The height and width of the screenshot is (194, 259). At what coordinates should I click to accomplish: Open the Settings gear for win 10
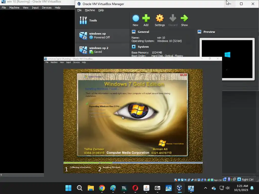coord(160,18)
